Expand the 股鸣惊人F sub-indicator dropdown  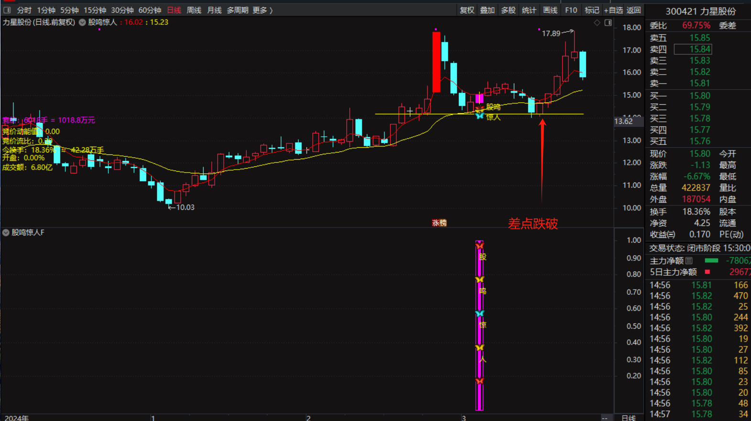6,233
